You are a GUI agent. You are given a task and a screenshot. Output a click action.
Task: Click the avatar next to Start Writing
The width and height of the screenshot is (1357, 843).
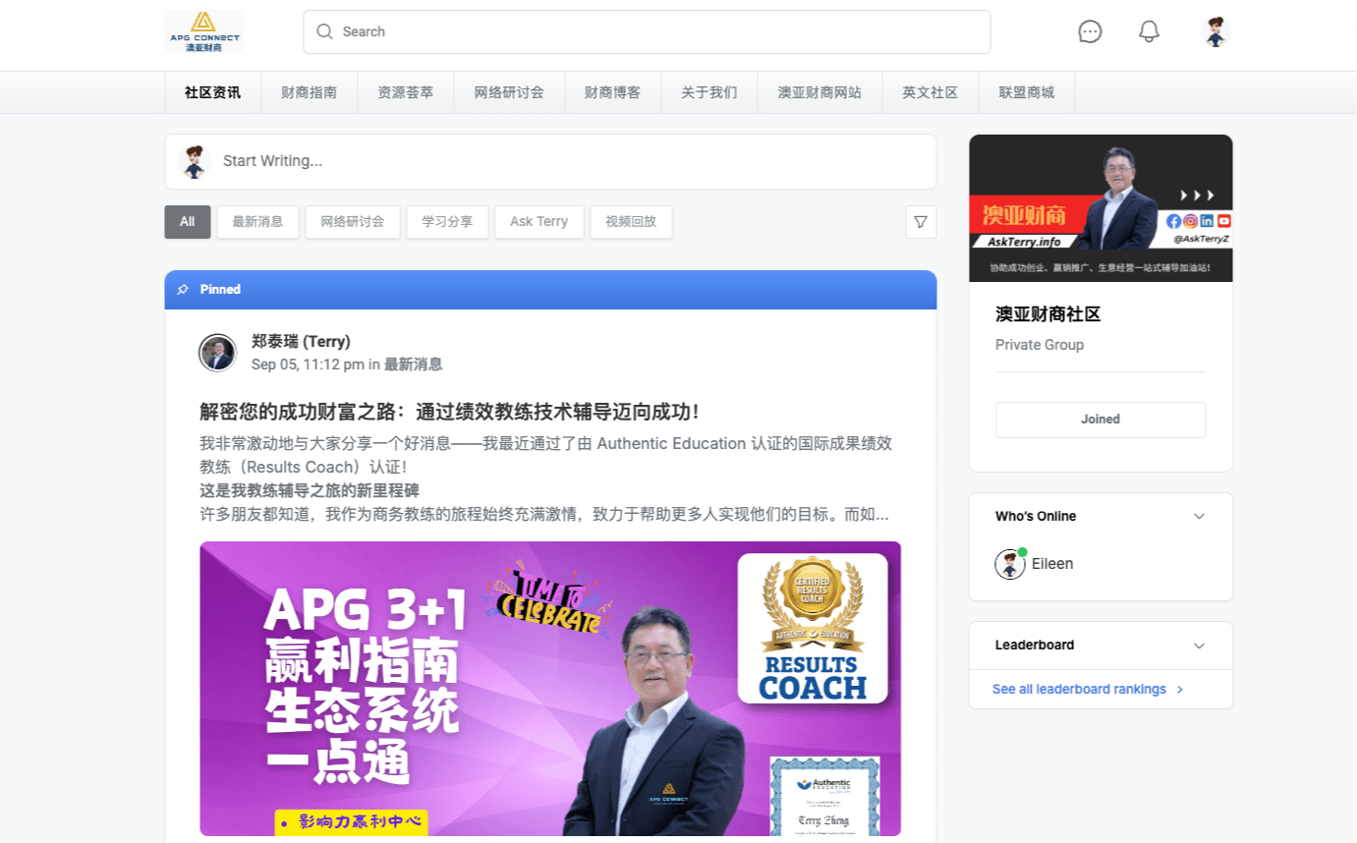pos(195,161)
